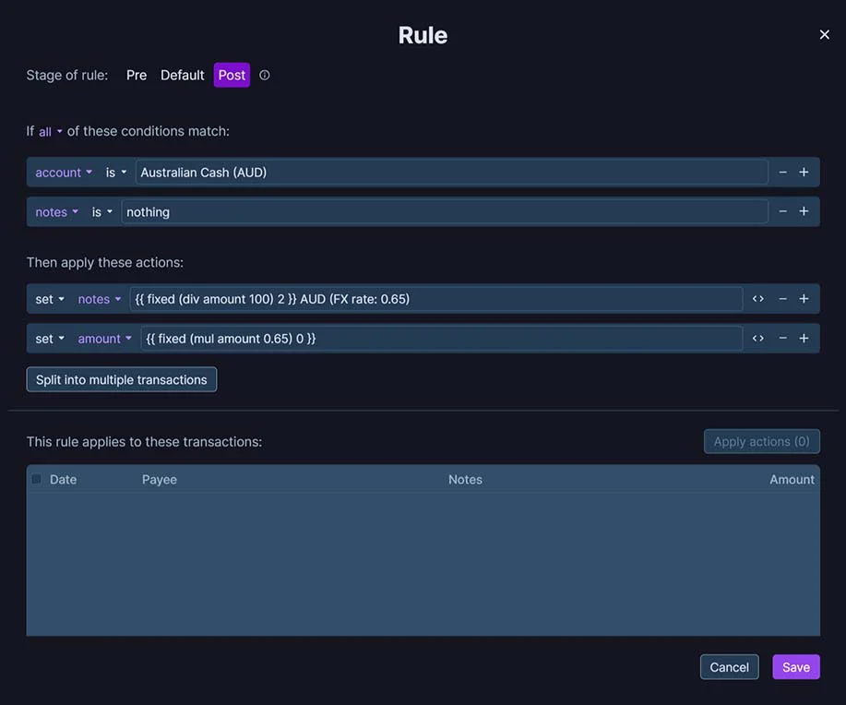Open the account field dropdown
Screen dimensions: 846x705
(x=64, y=173)
